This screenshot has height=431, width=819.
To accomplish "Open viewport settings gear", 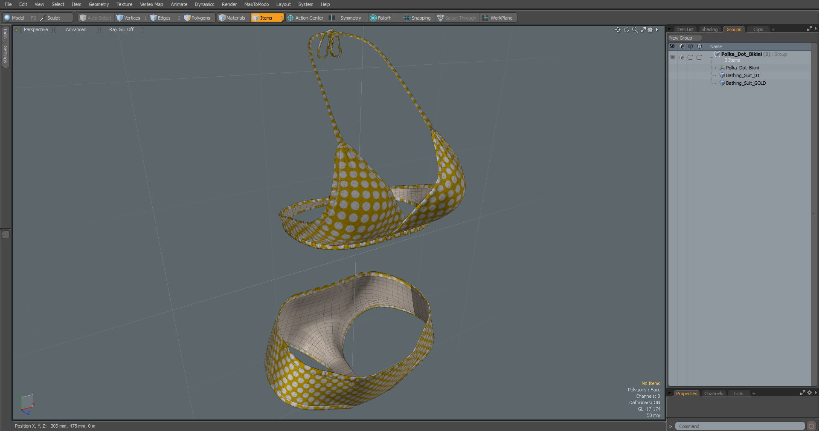I will 650,30.
